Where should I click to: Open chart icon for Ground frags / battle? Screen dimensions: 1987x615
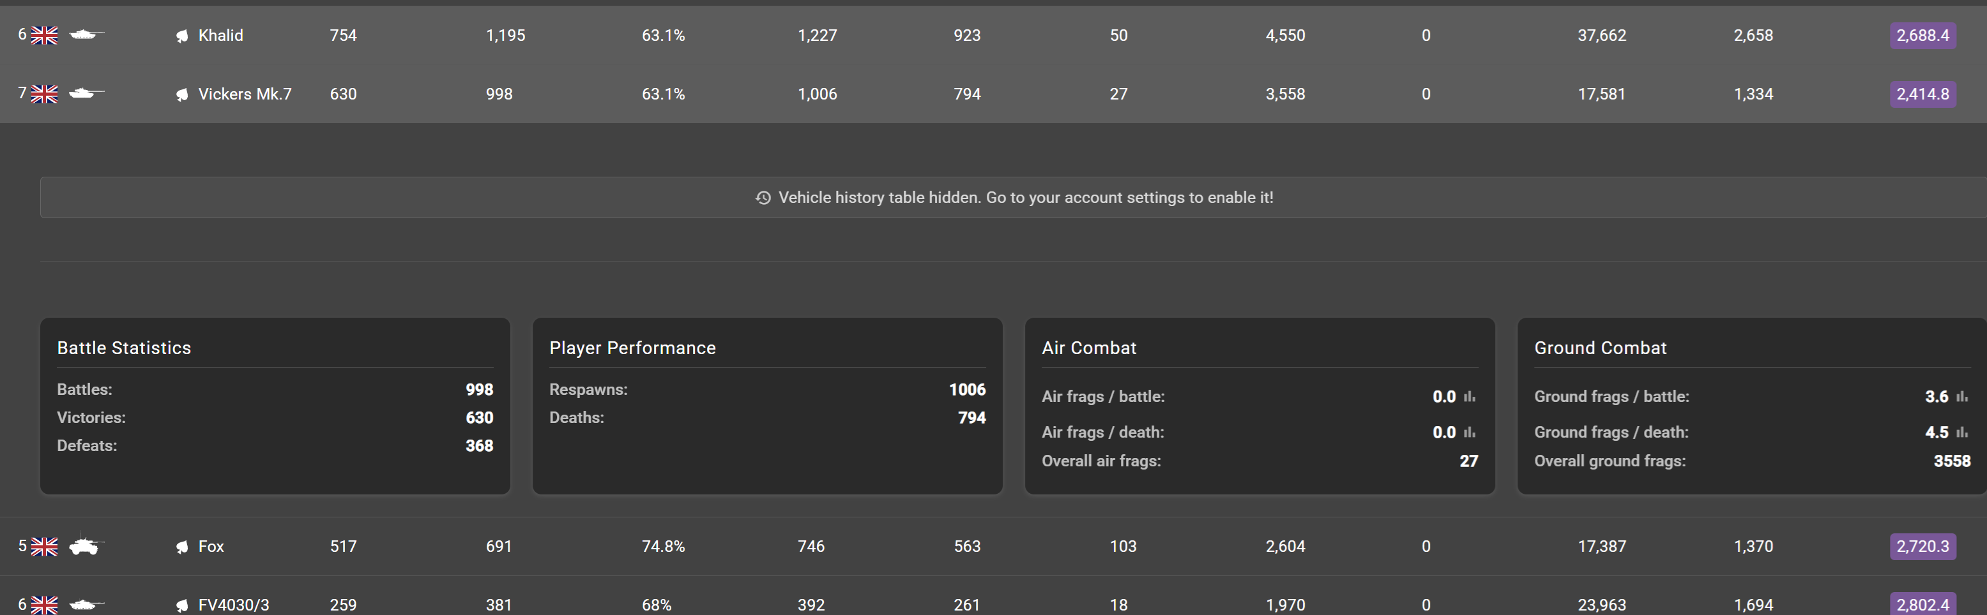point(1961,397)
